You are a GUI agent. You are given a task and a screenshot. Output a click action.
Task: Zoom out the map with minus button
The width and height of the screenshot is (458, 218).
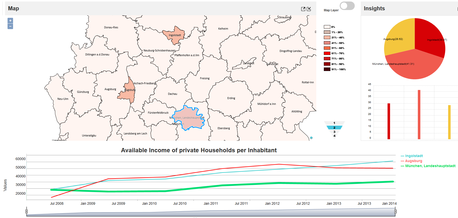pos(10,26)
